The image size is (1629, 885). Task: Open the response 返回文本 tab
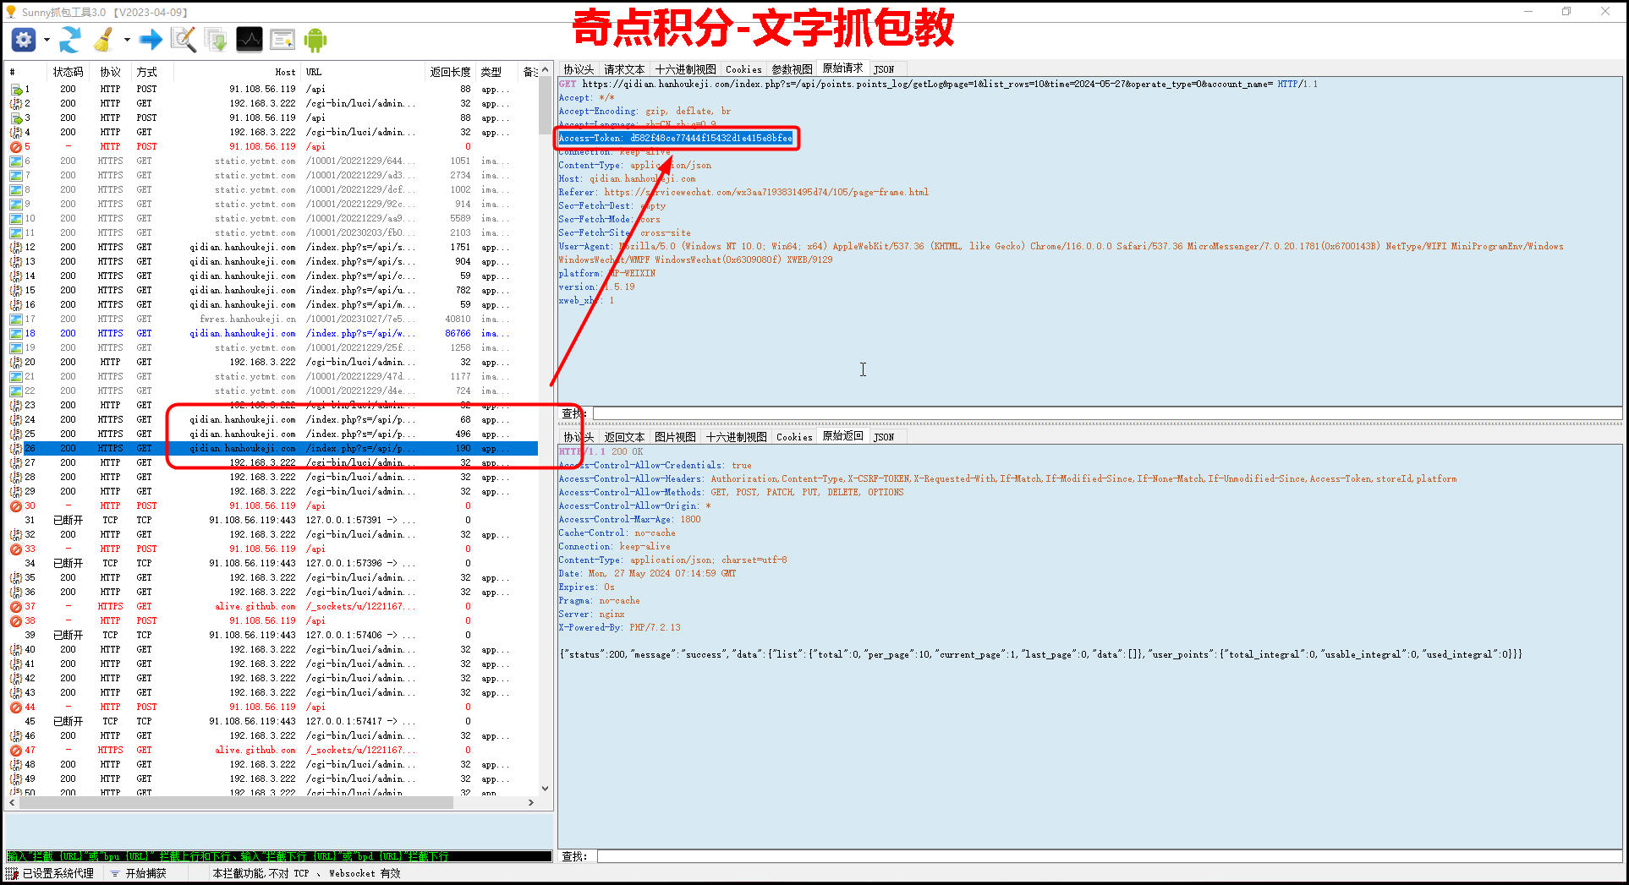(624, 437)
